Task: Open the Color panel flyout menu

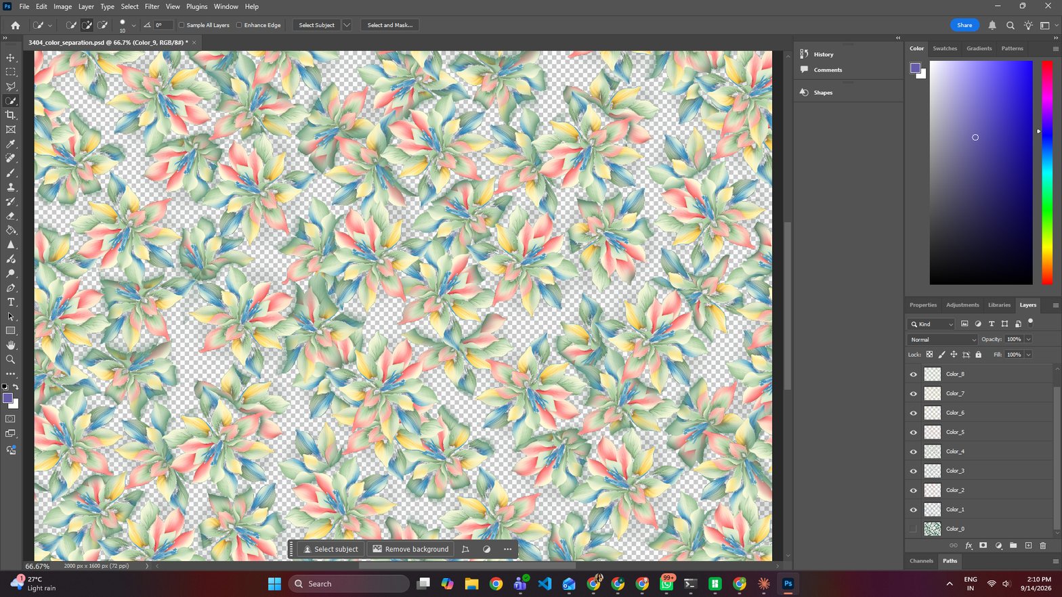Action: [1055, 49]
